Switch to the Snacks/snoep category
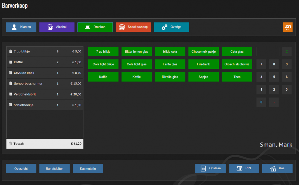 click(133, 27)
